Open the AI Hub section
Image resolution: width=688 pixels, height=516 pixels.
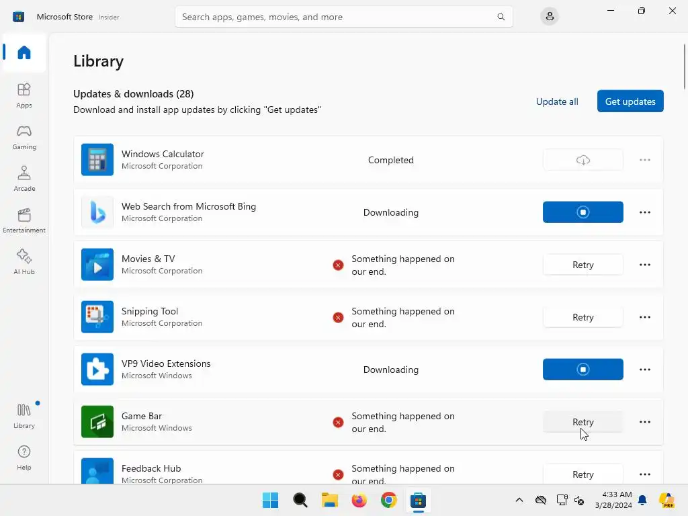pyautogui.click(x=24, y=263)
